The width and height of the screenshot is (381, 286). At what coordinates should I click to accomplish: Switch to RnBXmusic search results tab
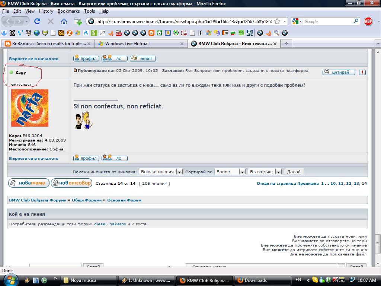coord(48,44)
